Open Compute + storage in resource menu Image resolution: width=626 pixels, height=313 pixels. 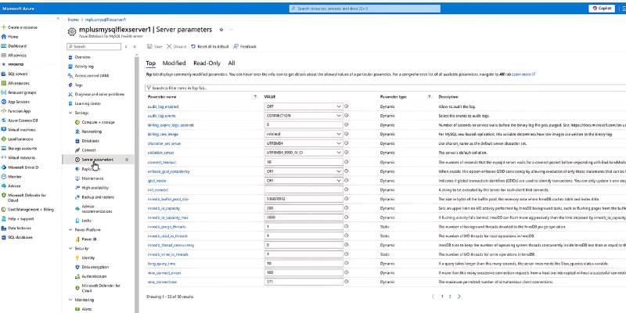click(99, 122)
